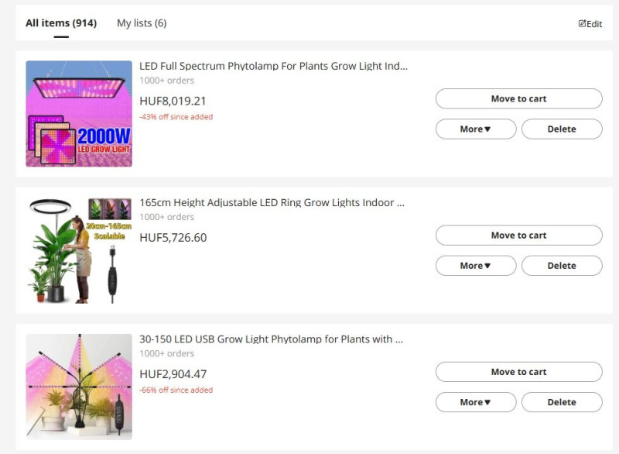The image size is (619, 454).
Task: Click the HUF8,019.21 price text
Action: click(x=173, y=101)
